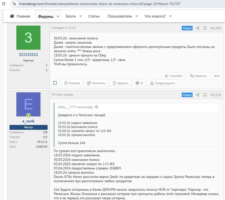Open the Пользователи menu
Screen dimensions: 225x200
[120, 16]
